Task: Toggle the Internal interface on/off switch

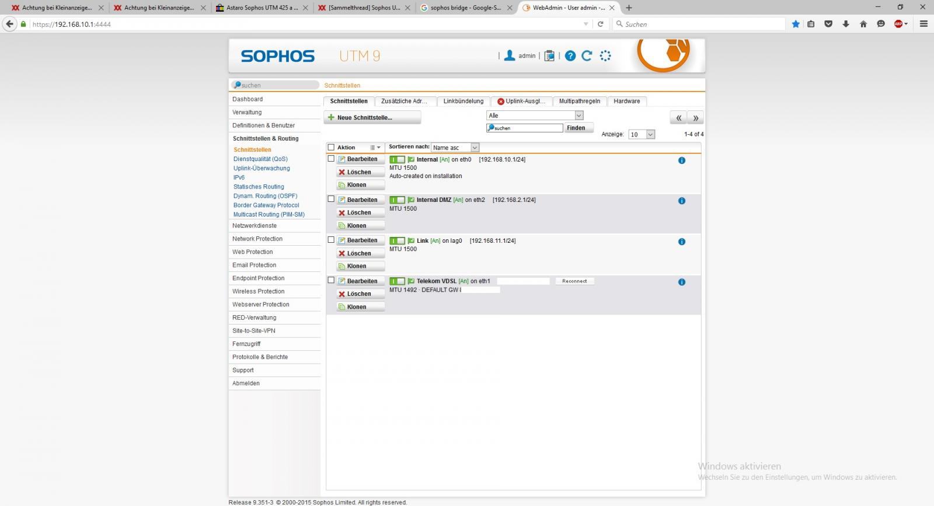Action: [x=397, y=159]
